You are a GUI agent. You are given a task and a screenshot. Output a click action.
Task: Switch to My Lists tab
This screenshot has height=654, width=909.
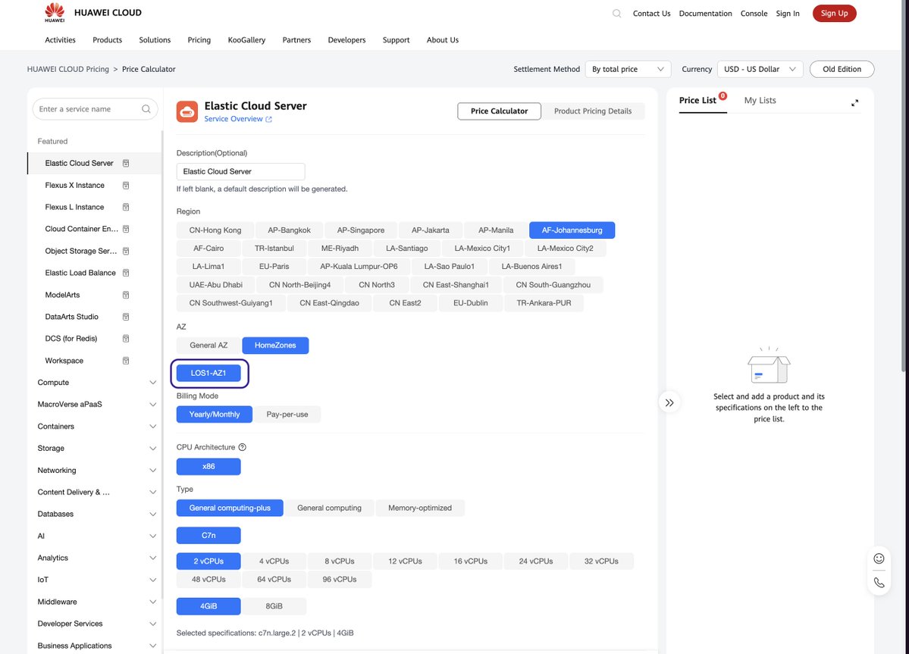(760, 100)
